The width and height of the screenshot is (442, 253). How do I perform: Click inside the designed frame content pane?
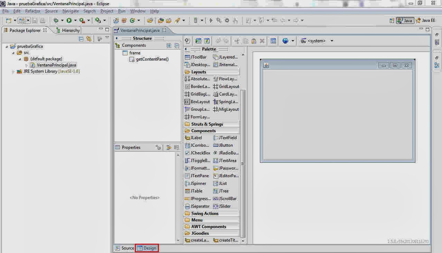(x=337, y=115)
